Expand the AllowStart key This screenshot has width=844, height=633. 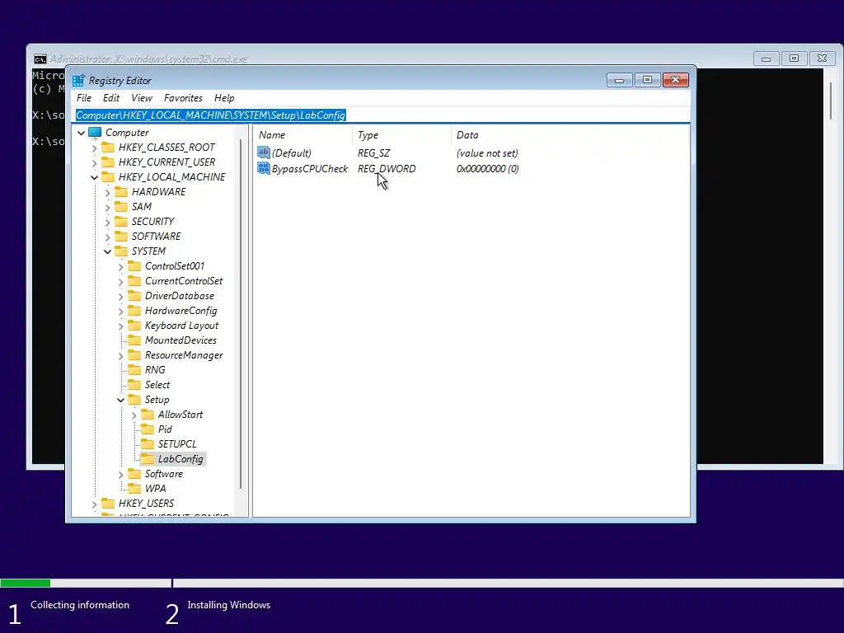pyautogui.click(x=134, y=415)
